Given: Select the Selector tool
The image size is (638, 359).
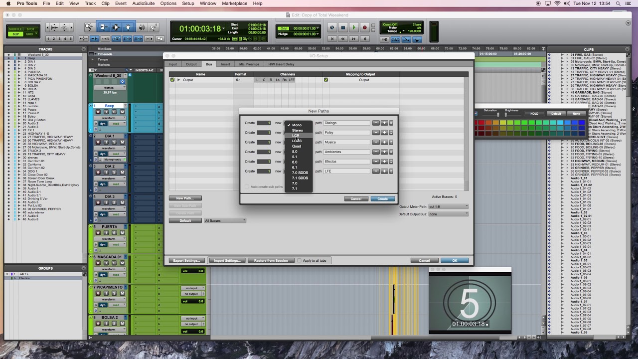Looking at the screenshot, I should tap(116, 27).
